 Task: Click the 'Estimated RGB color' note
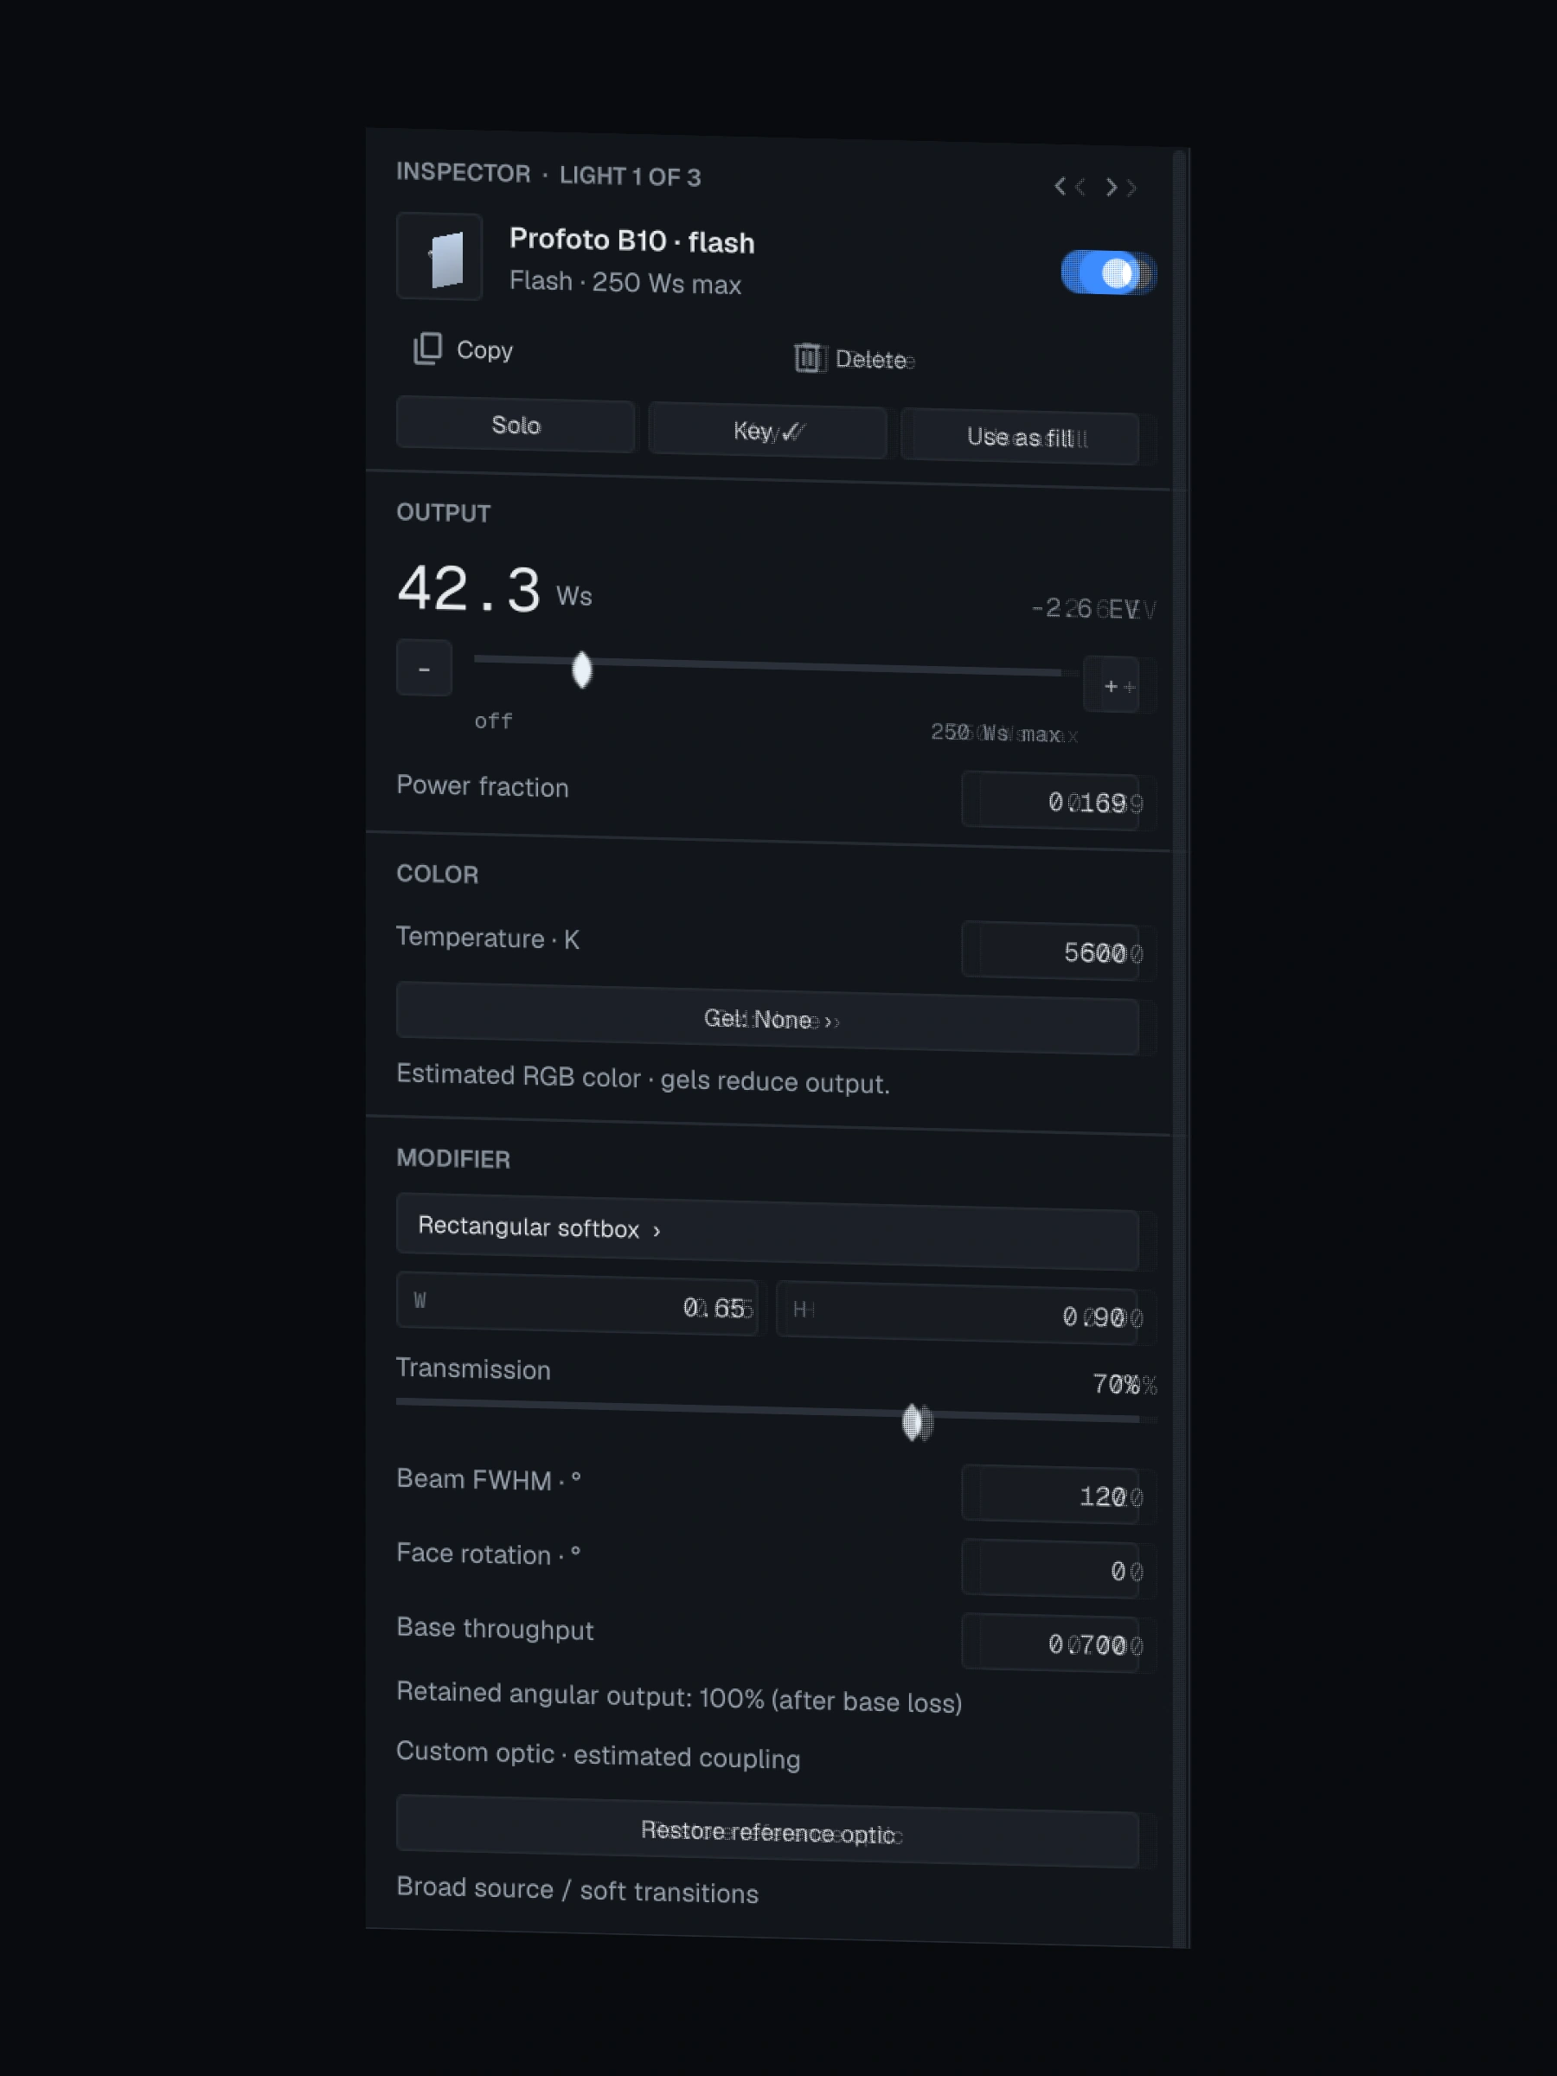click(643, 1079)
